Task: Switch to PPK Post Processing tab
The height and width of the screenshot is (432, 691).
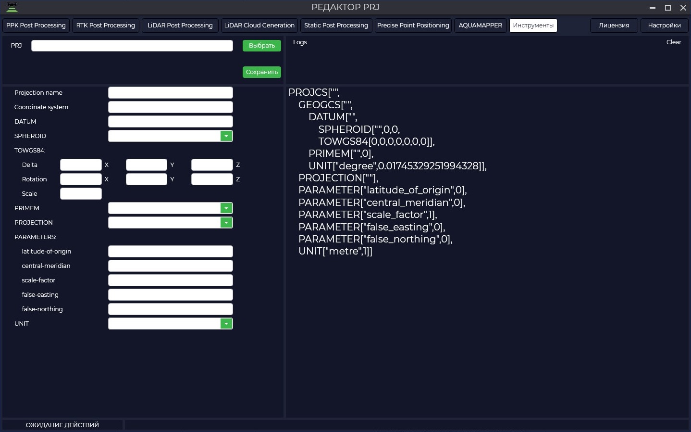Action: (x=36, y=25)
